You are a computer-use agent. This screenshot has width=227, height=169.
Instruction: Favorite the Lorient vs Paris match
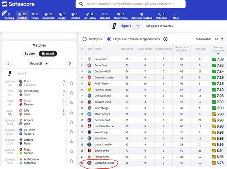click(x=71, y=141)
